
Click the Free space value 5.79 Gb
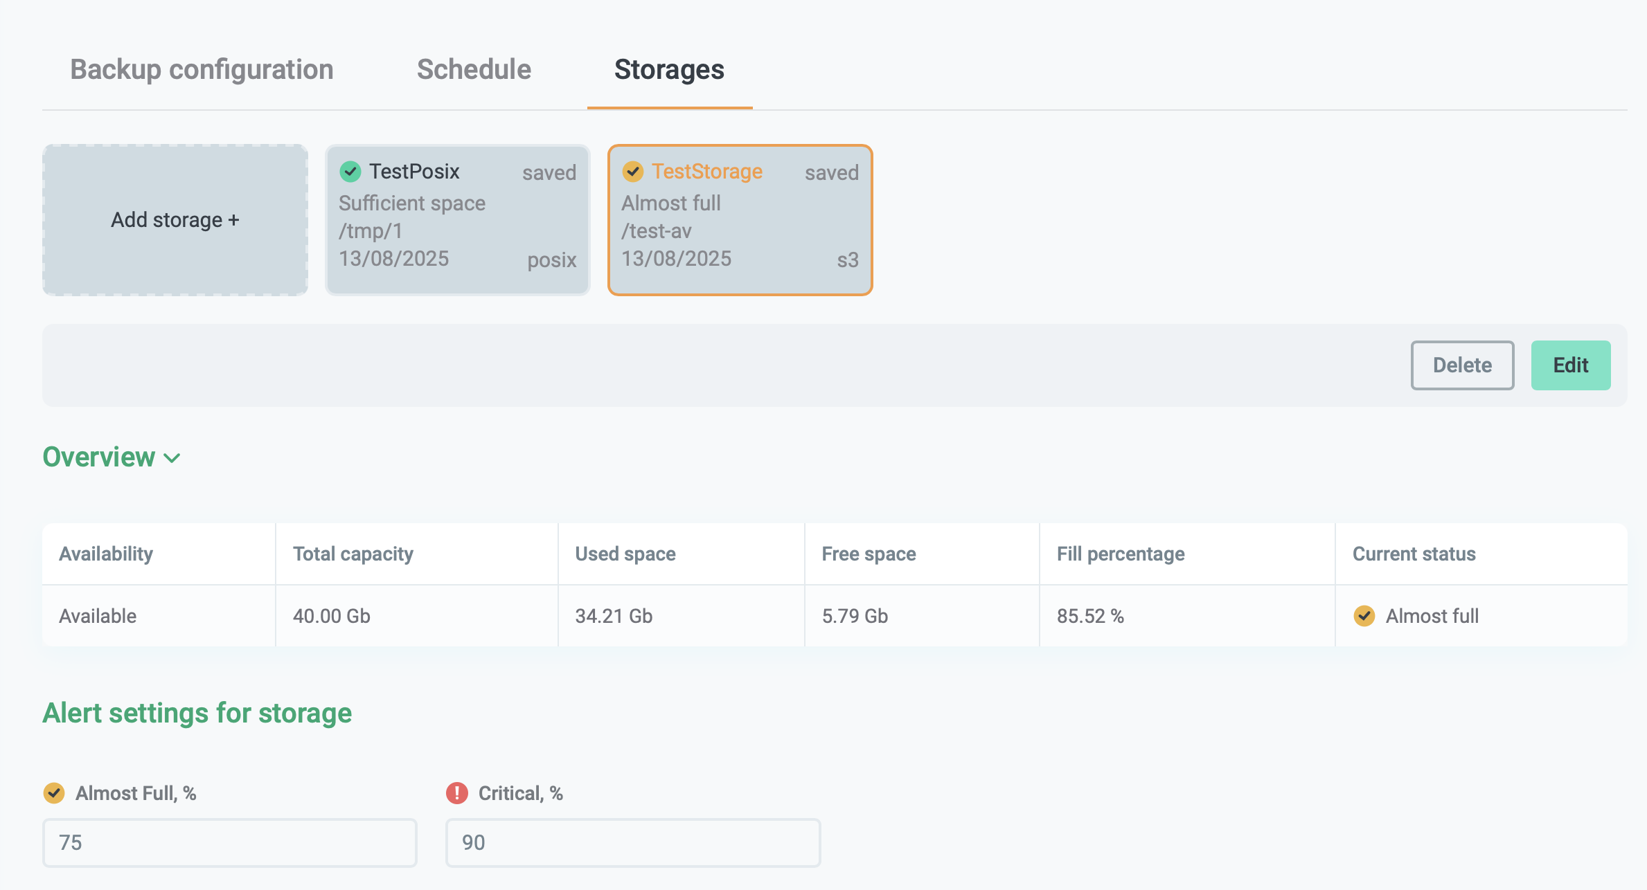(x=855, y=616)
